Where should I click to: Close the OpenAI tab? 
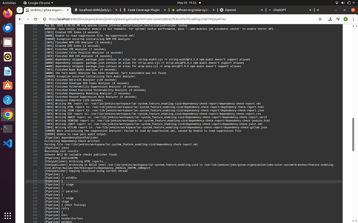point(261,10)
